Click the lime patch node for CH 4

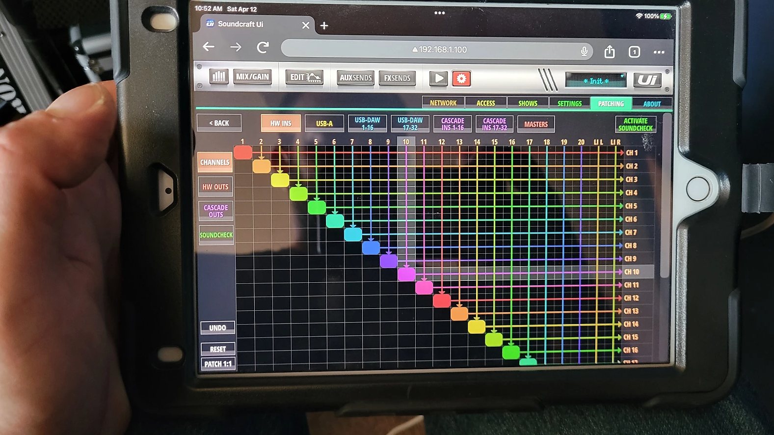click(x=298, y=194)
